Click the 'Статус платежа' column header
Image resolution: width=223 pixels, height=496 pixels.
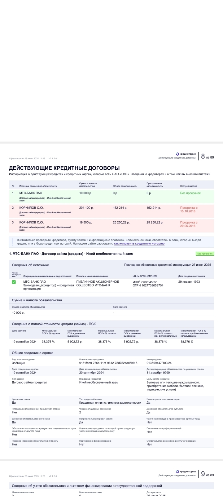click(x=188, y=186)
